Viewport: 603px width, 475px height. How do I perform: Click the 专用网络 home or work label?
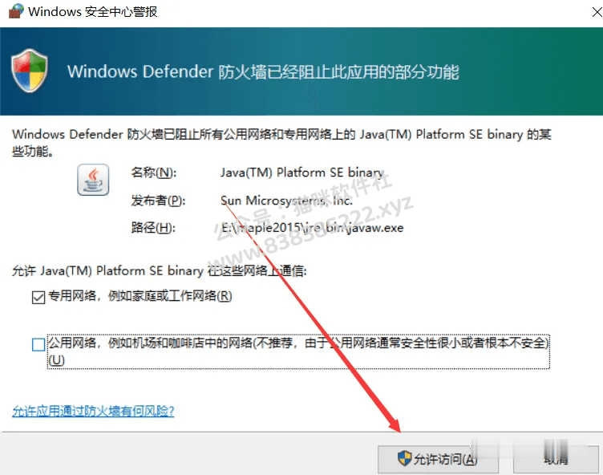point(140,296)
